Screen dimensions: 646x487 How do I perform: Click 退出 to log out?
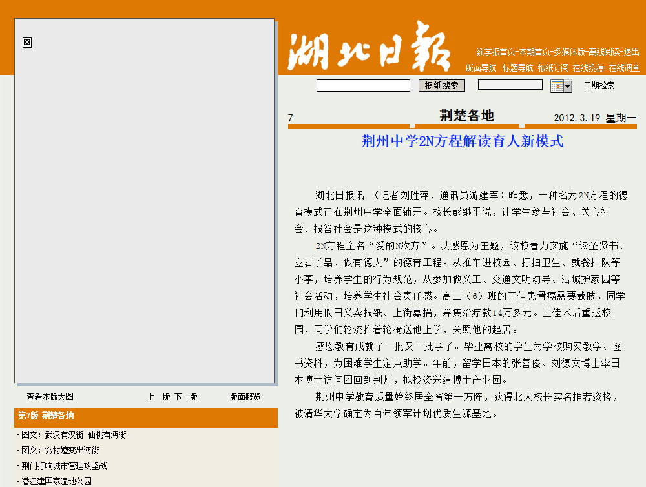point(631,52)
